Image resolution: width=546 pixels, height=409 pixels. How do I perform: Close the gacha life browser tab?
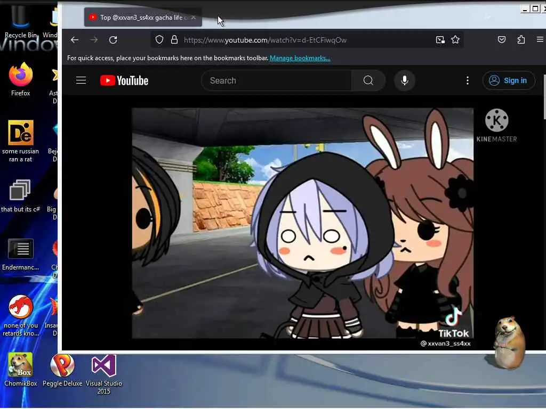click(194, 18)
